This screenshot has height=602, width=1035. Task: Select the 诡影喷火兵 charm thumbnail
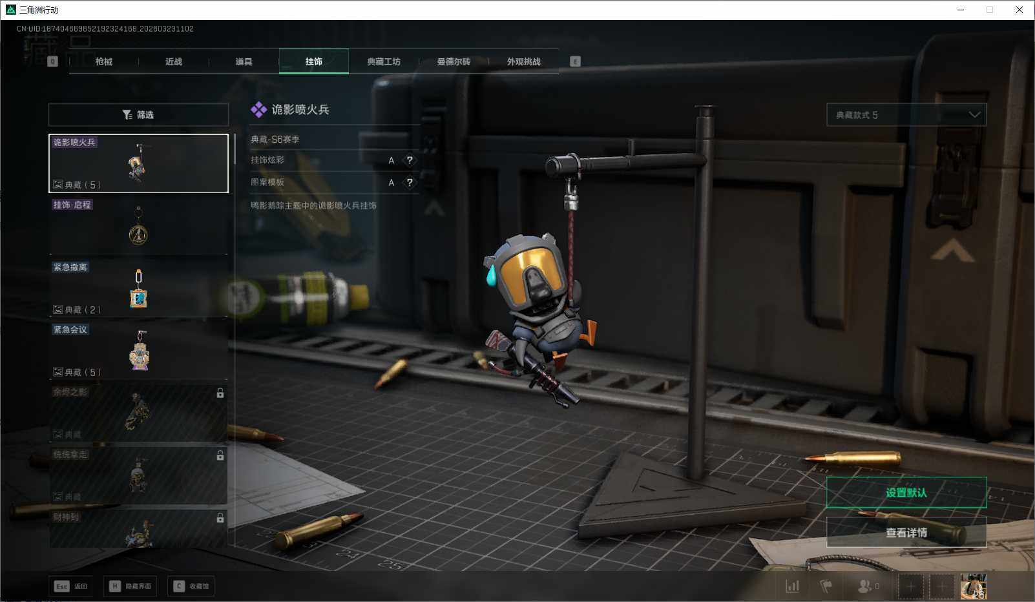click(138, 163)
